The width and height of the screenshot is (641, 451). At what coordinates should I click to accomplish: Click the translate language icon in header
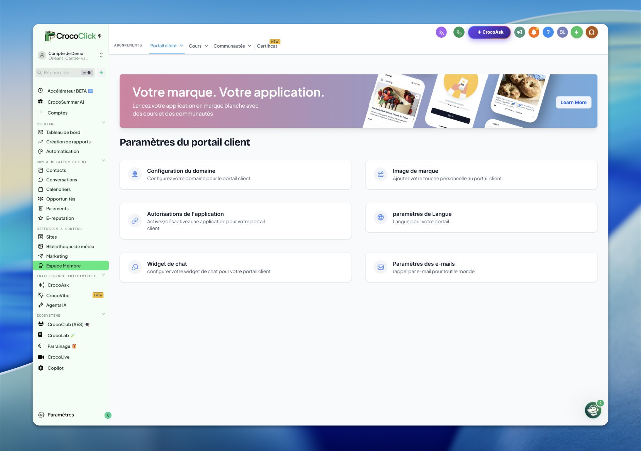[x=441, y=33]
